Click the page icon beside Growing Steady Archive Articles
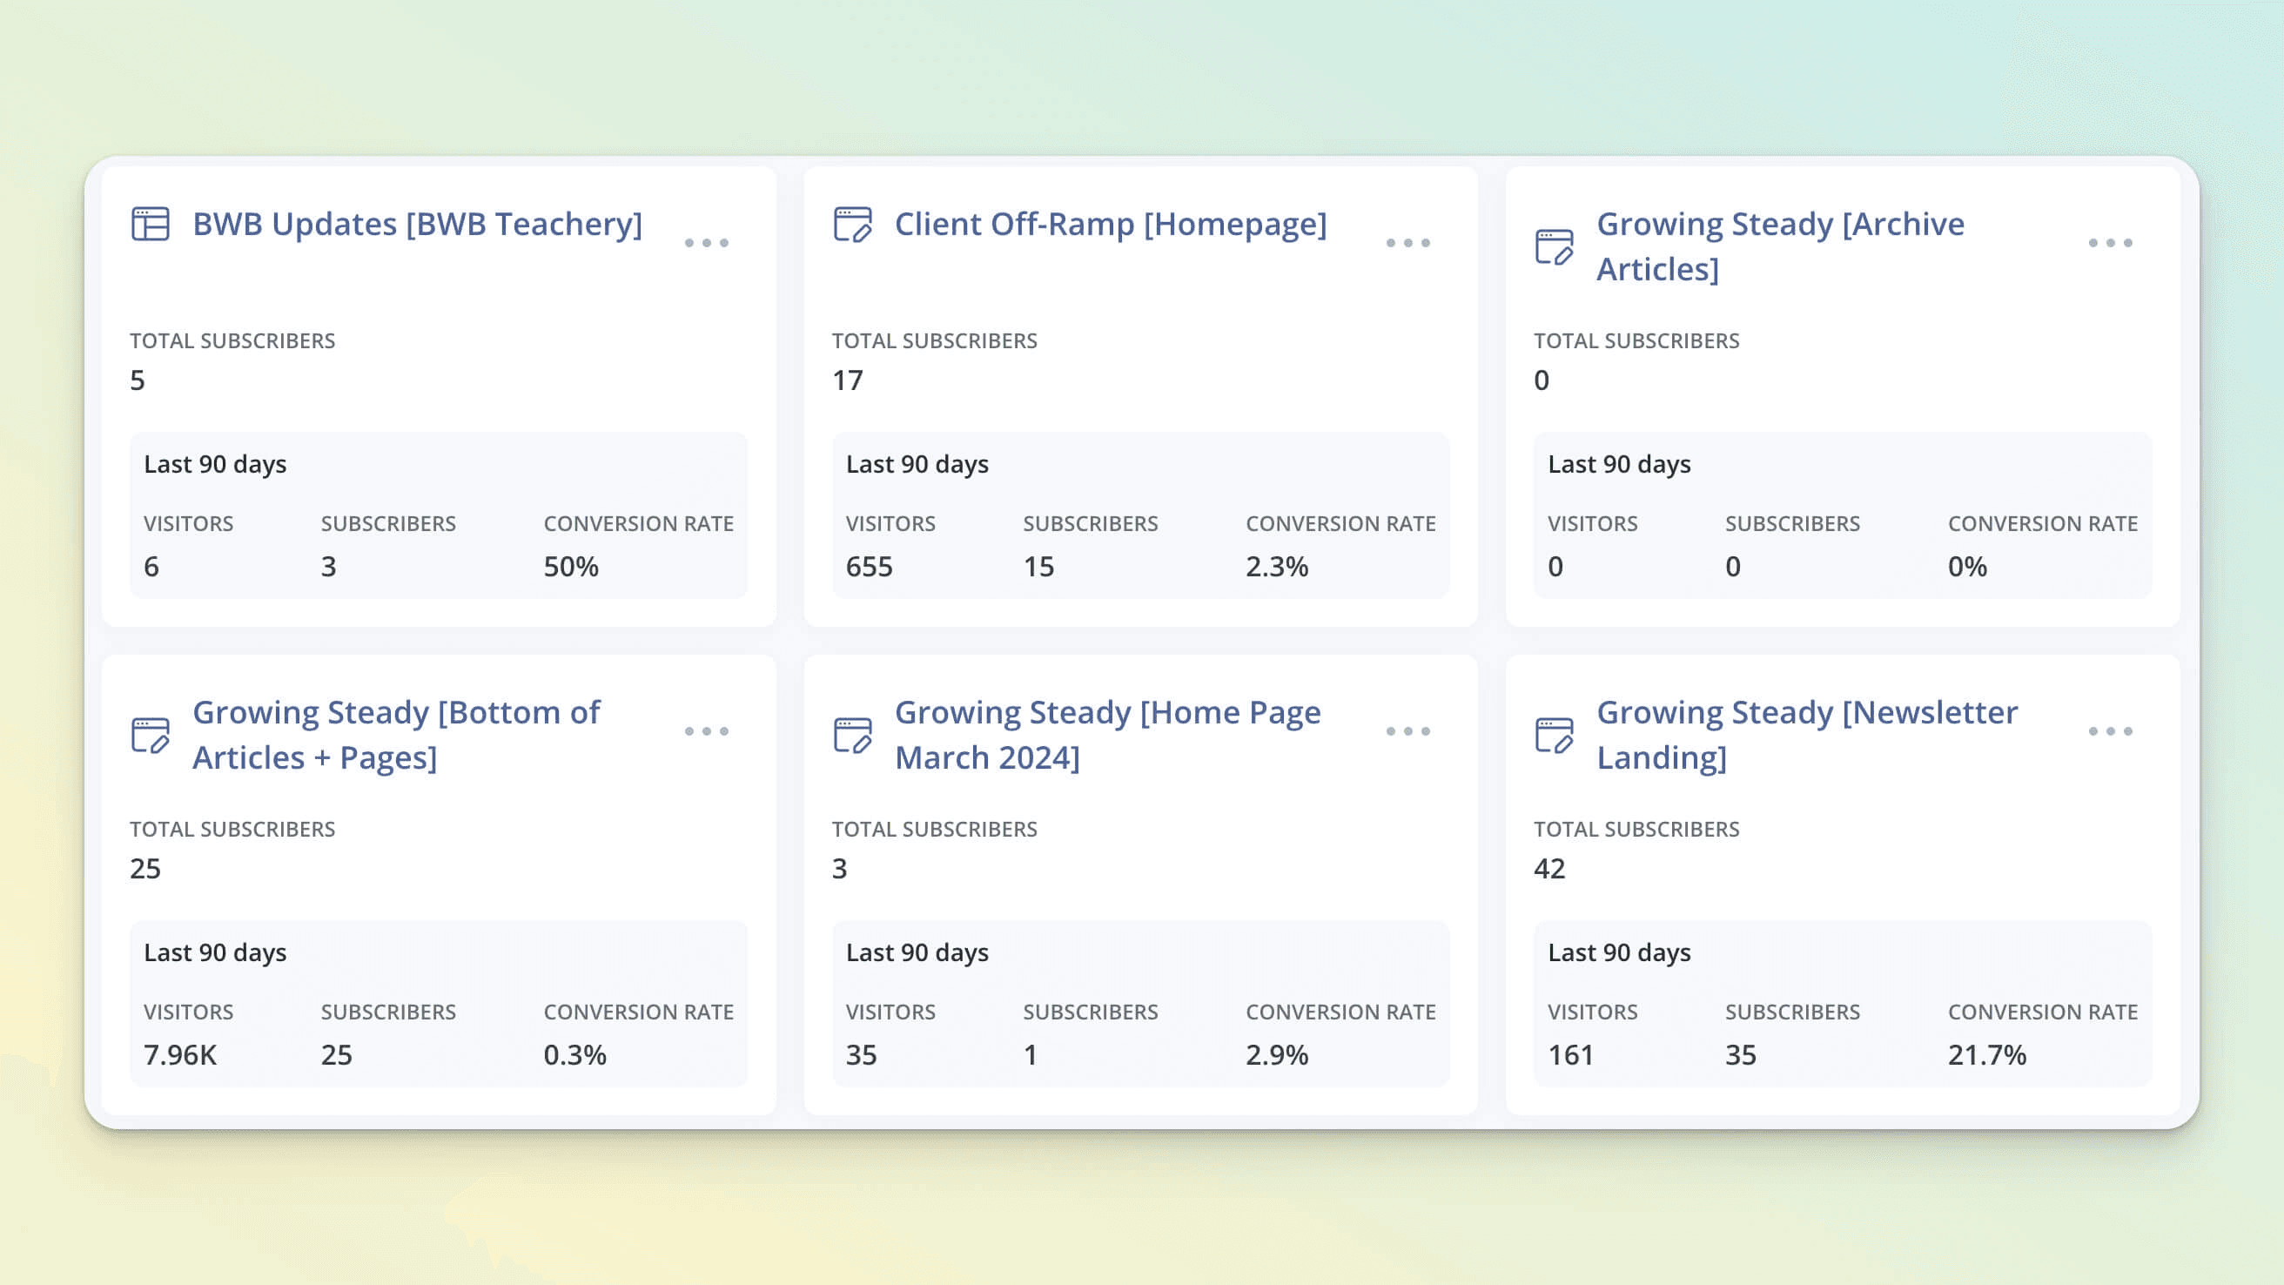 [x=1554, y=246]
